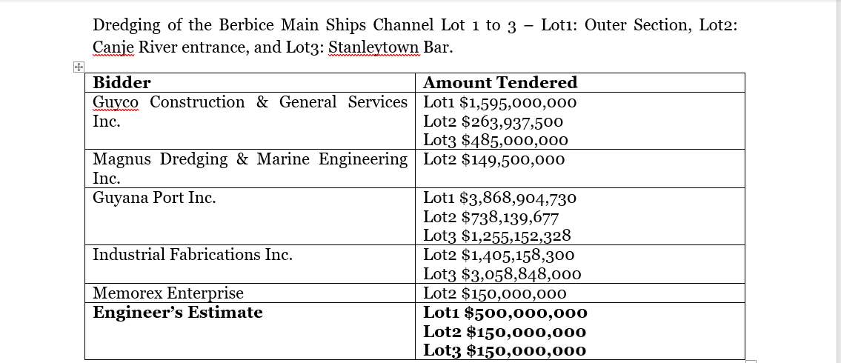Click the misspelled word Guyco
The height and width of the screenshot is (363, 841).
tap(116, 102)
